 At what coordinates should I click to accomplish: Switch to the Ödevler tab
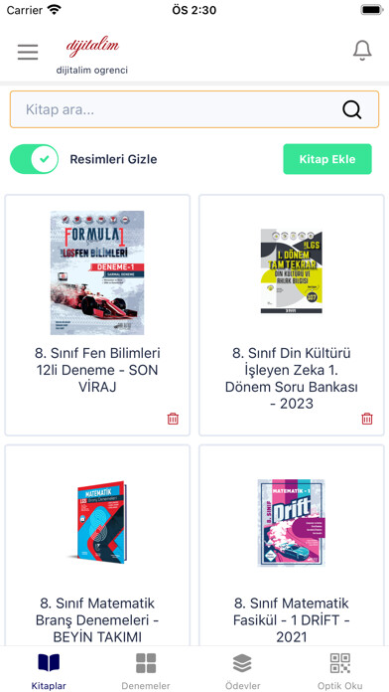[x=242, y=669]
